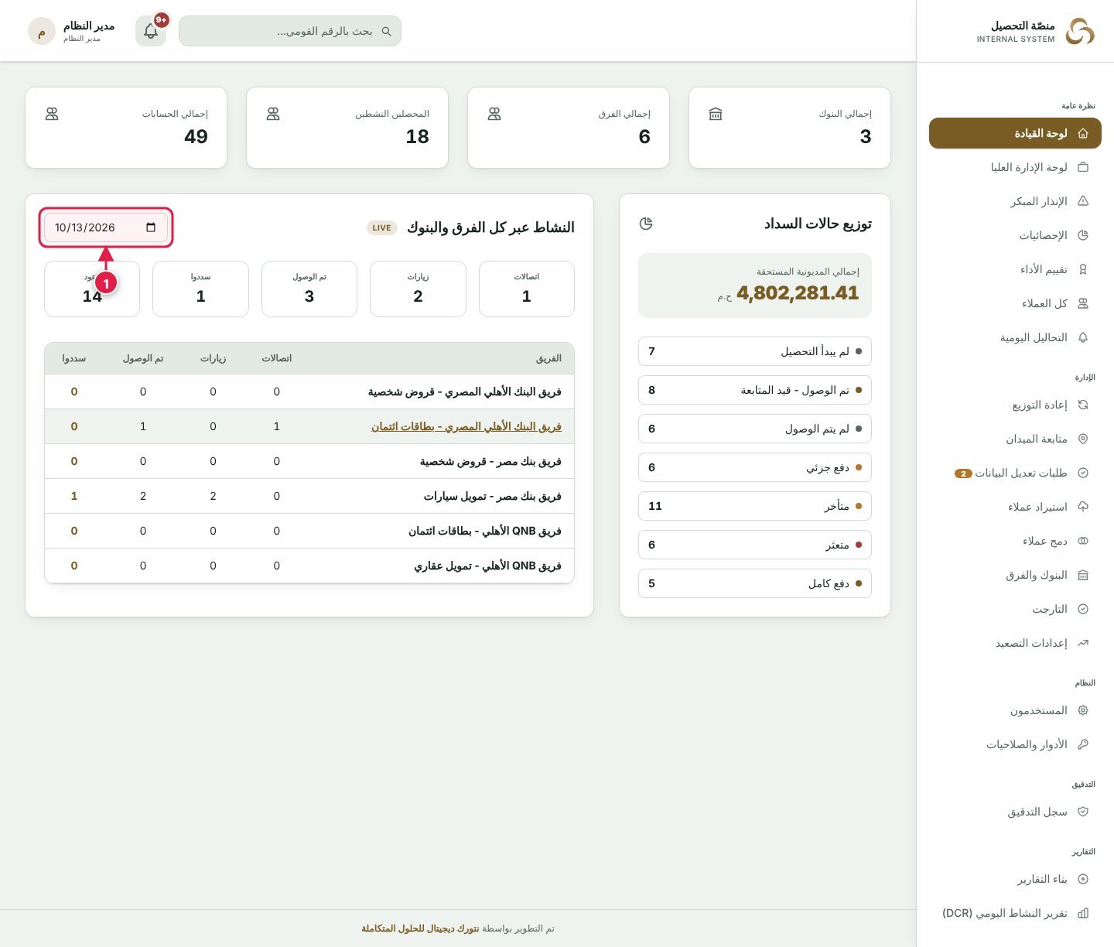Click the الفريق column header
The width and height of the screenshot is (1114, 947).
point(548,358)
